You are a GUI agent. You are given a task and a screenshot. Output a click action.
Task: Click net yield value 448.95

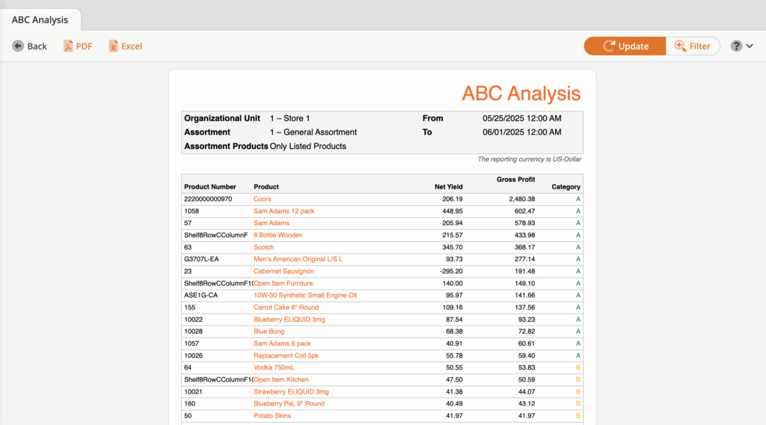pyautogui.click(x=453, y=211)
